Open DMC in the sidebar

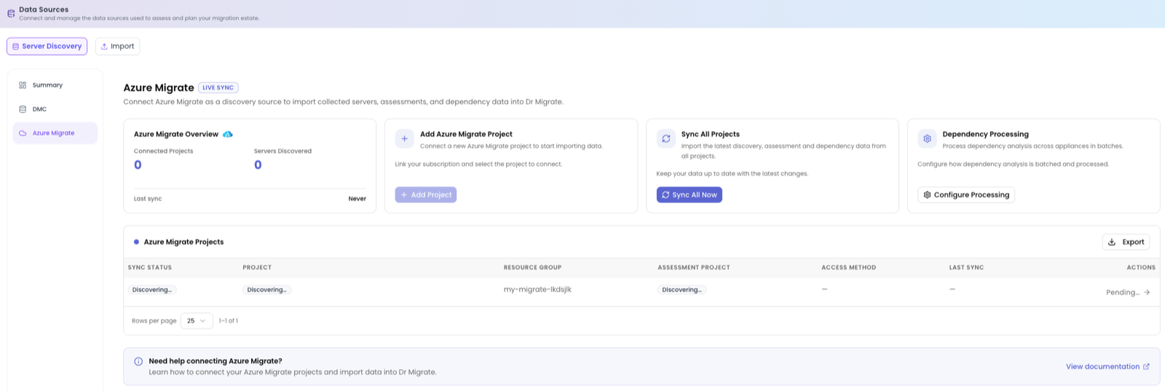[x=55, y=109]
